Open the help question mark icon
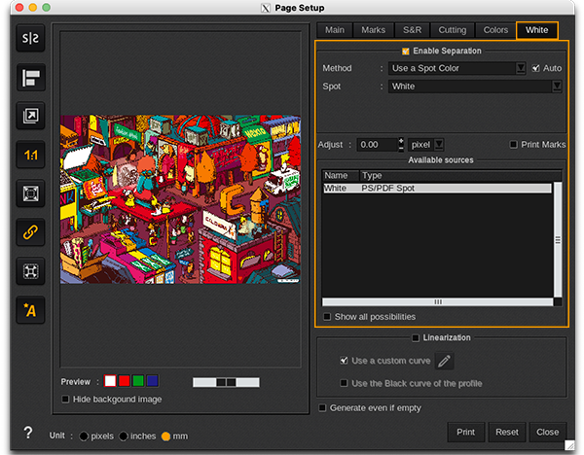 (x=28, y=434)
